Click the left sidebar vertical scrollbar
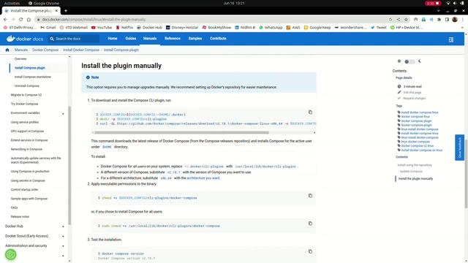The width and height of the screenshot is (468, 263). pyautogui.click(x=69, y=166)
